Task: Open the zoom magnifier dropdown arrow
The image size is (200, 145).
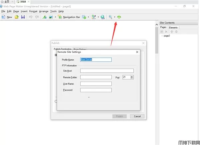Action: (114, 17)
